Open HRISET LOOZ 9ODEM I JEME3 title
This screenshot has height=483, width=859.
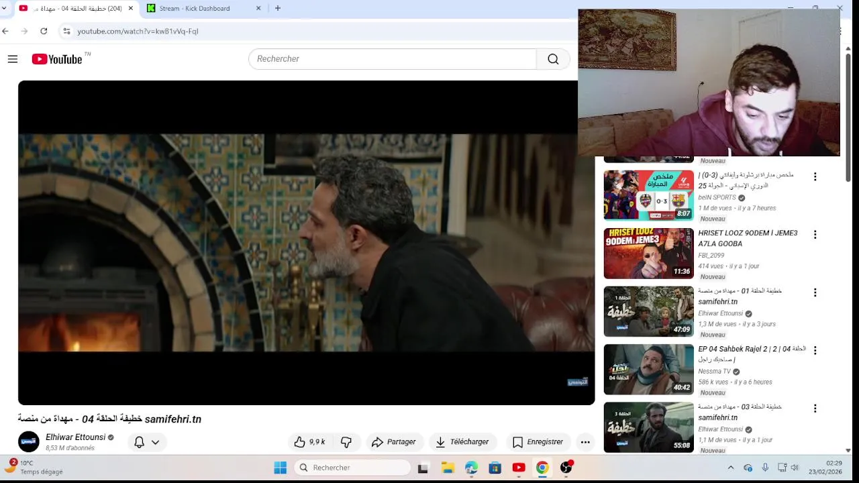[748, 238]
